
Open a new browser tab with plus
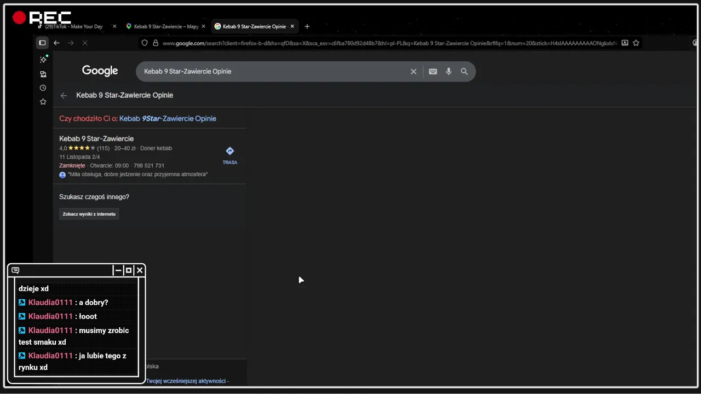pyautogui.click(x=307, y=26)
